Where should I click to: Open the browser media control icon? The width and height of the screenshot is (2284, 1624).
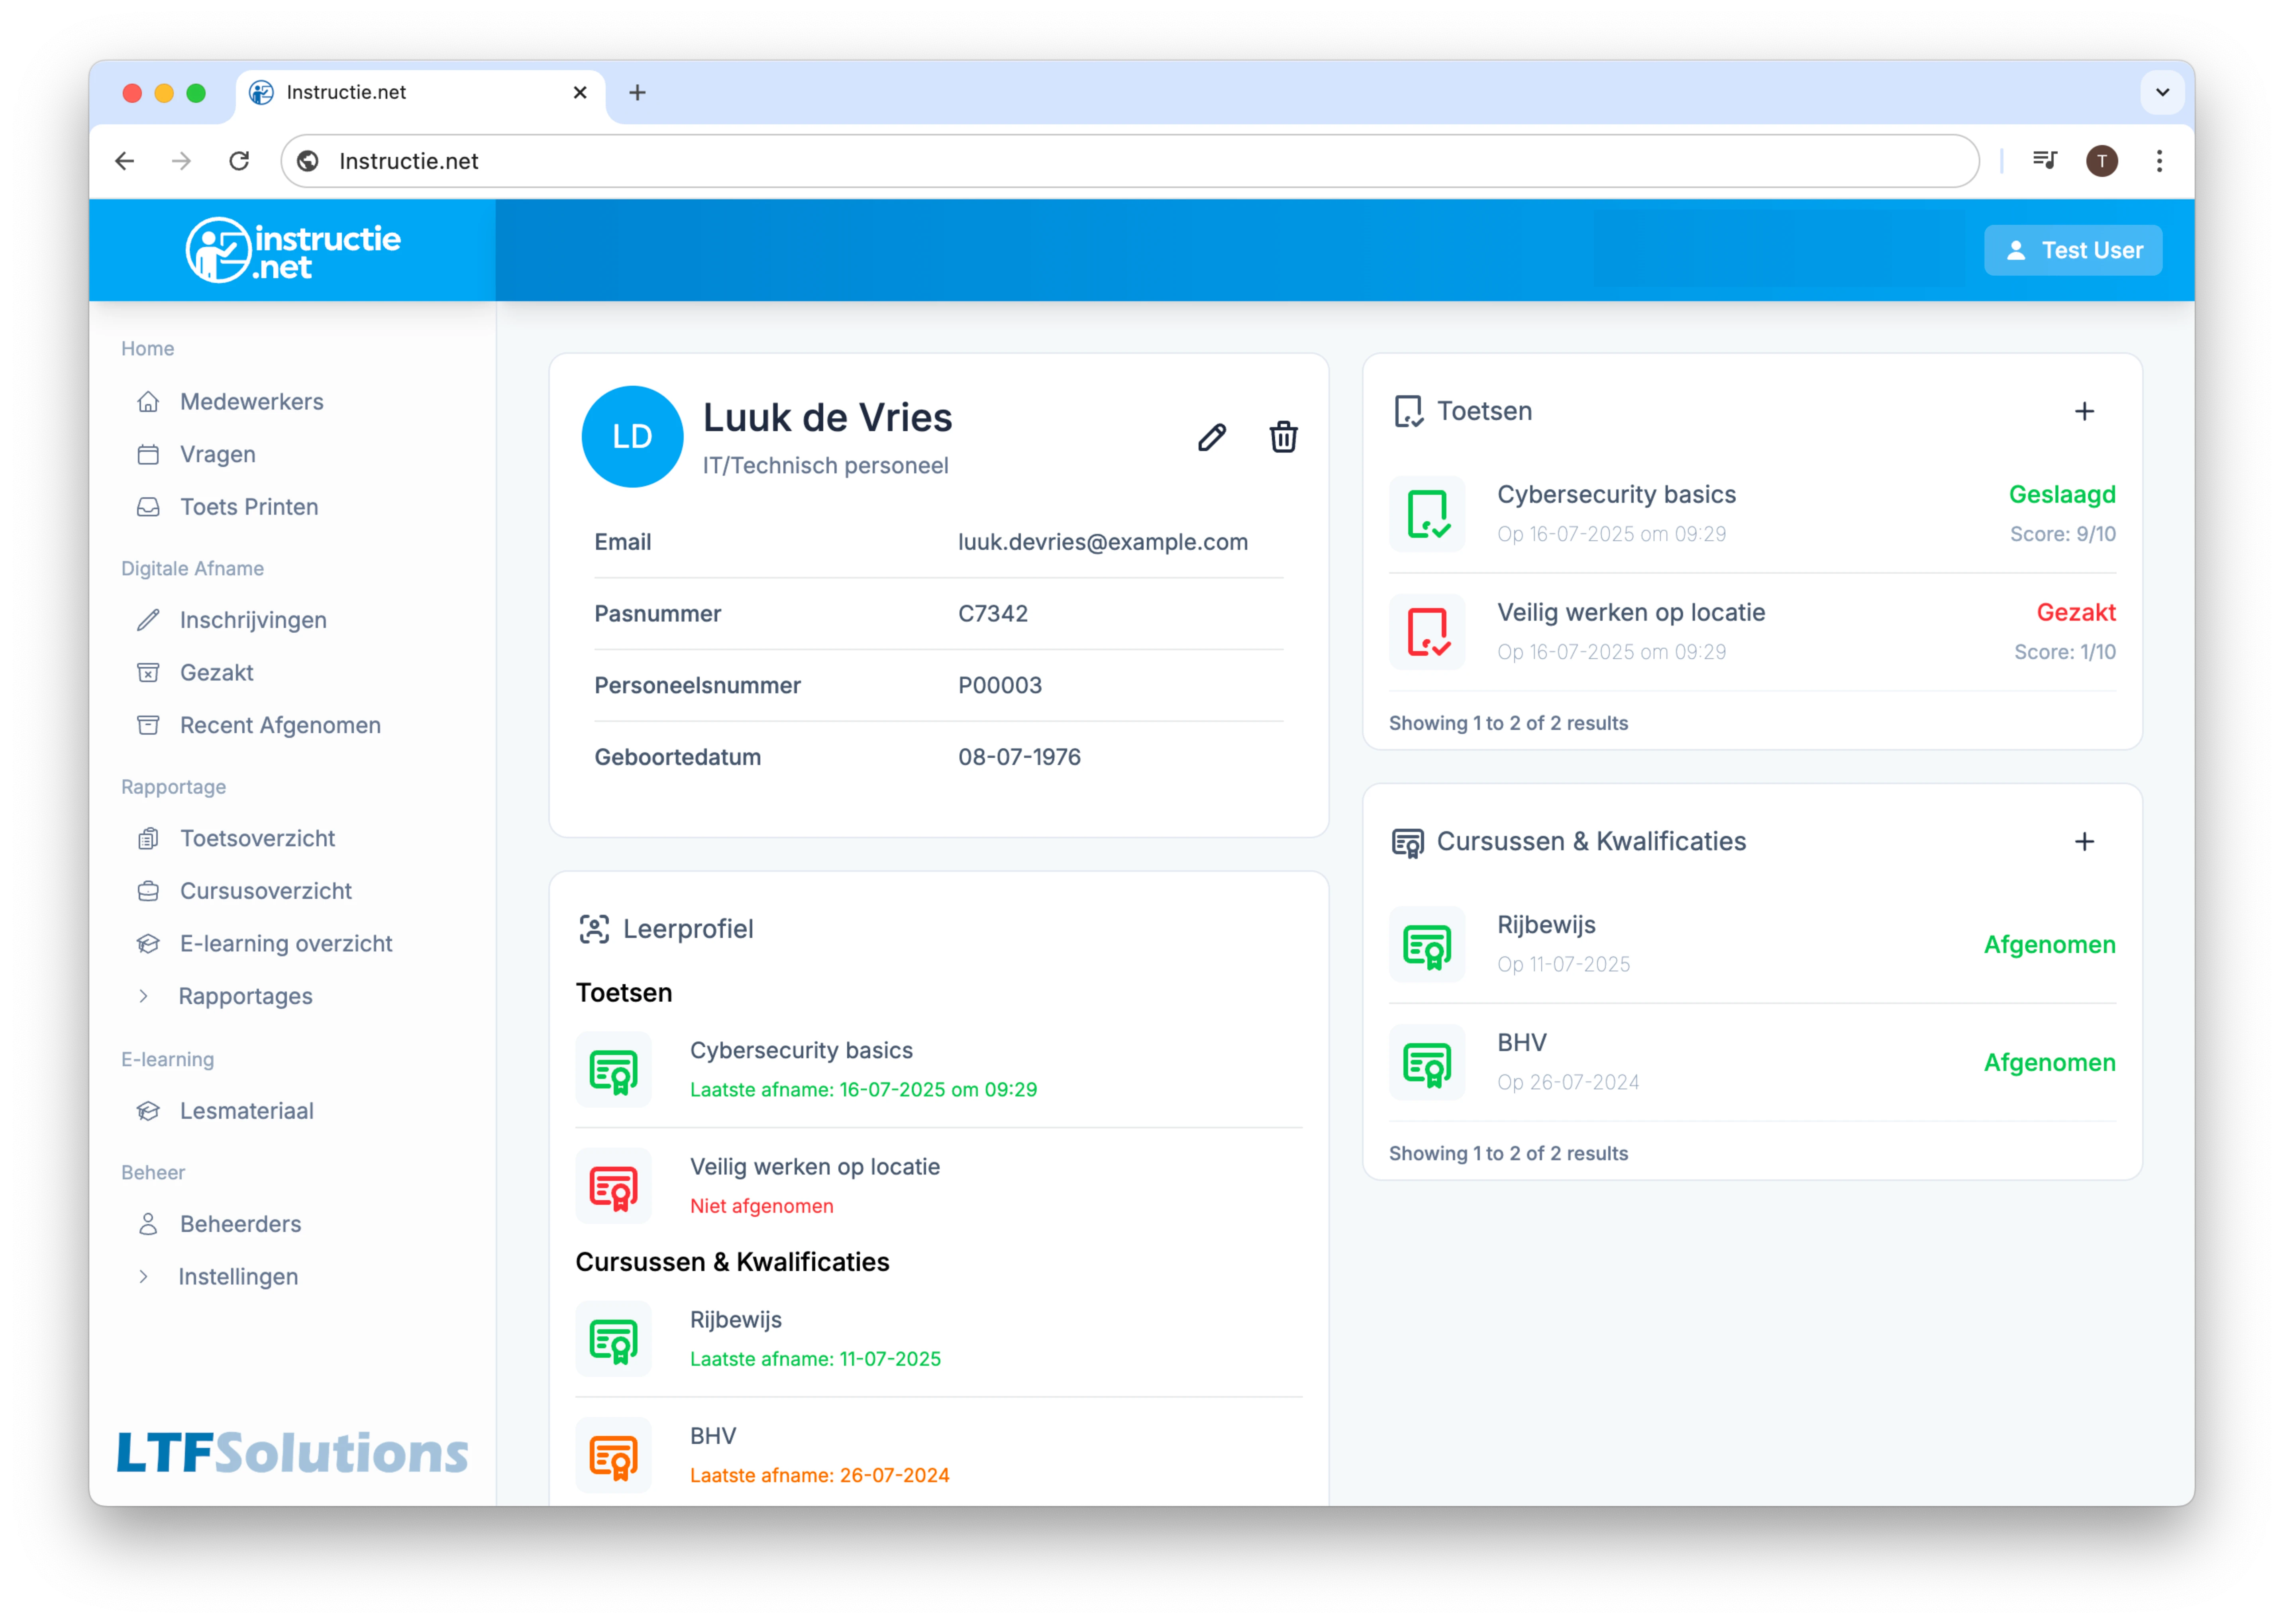(2044, 161)
